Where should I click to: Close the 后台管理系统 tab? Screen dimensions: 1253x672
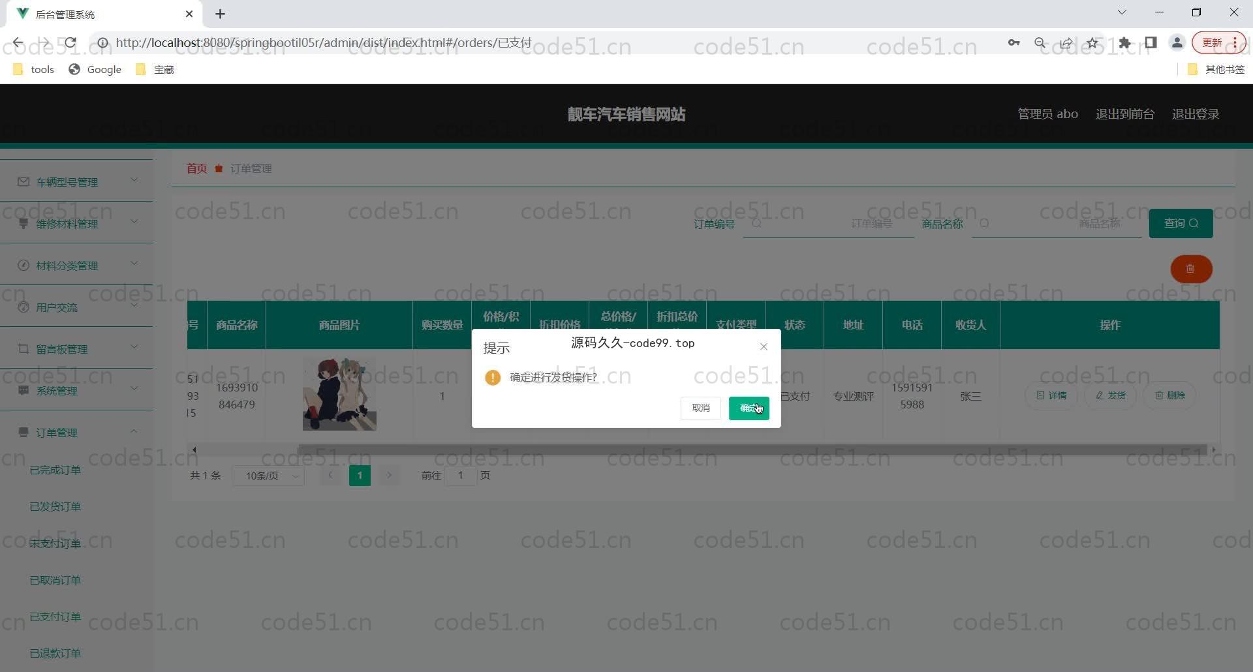[189, 14]
